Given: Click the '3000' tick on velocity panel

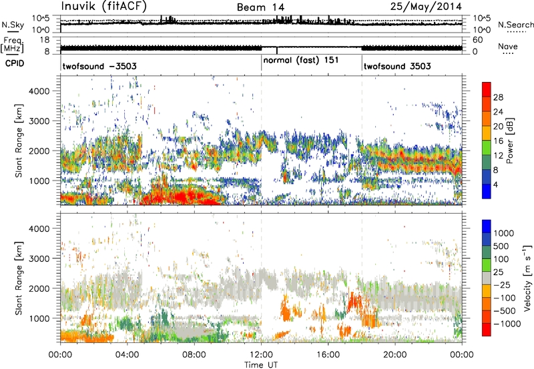Looking at the screenshot, I should coord(39,258).
